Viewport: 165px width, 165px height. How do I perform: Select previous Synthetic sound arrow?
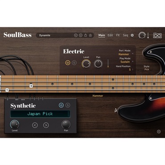coord(35,125)
